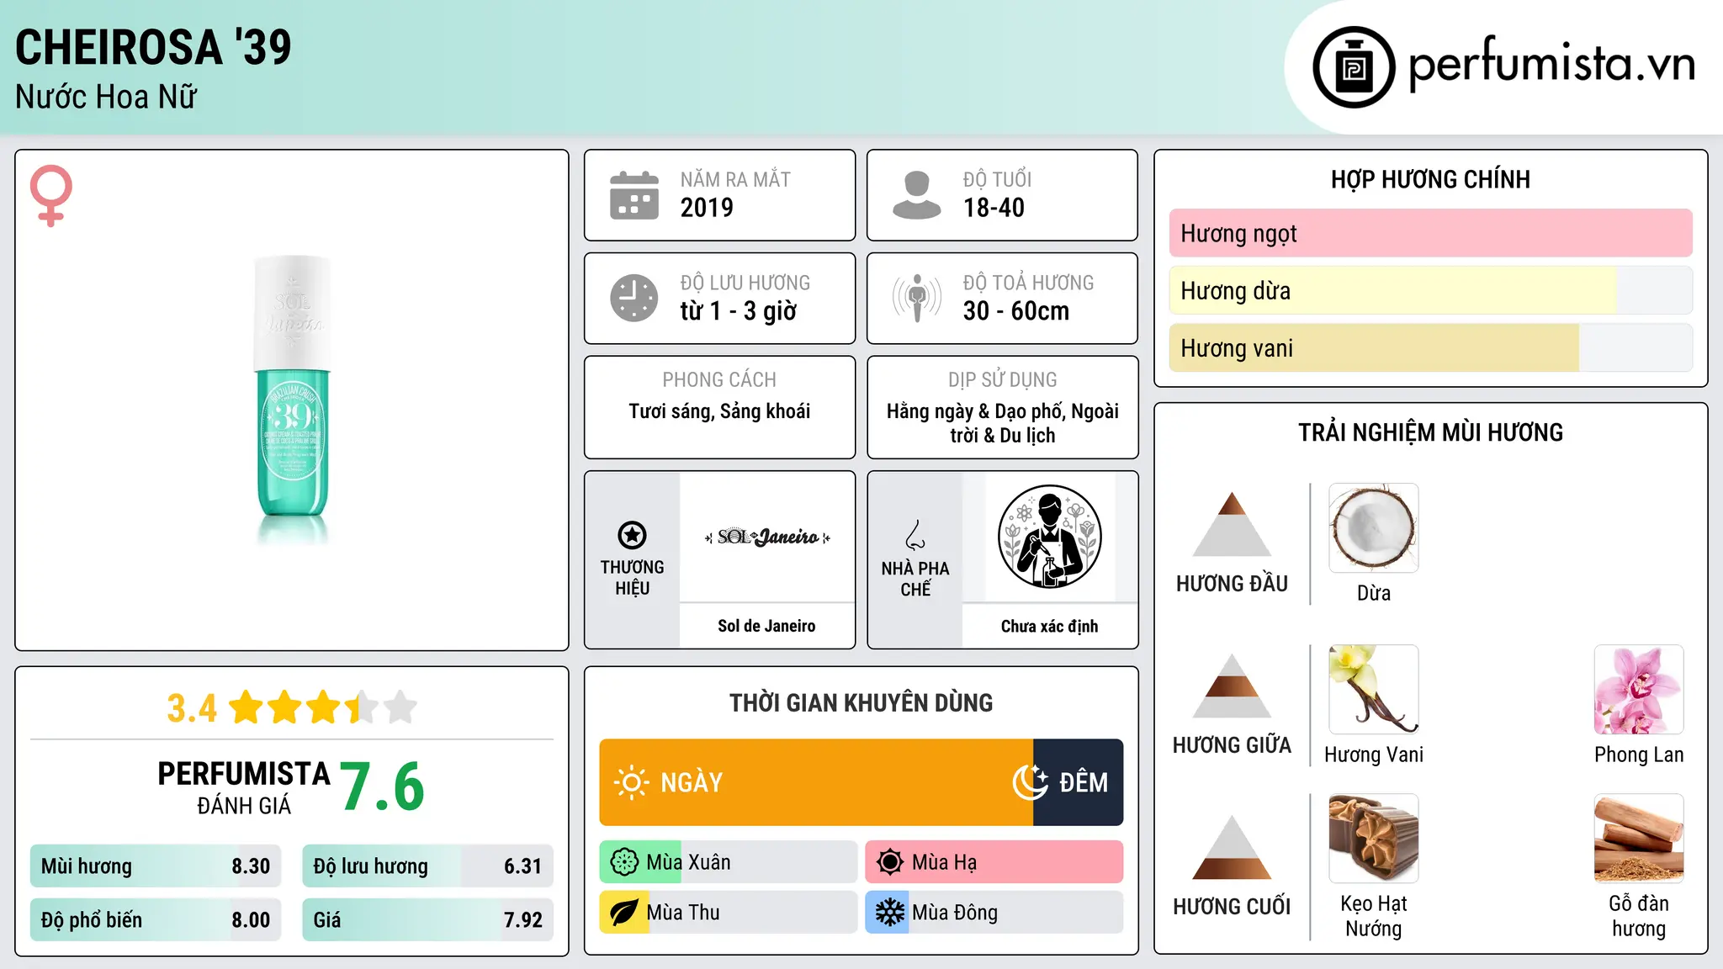
Task: Click the HỢP HƯƠNG CHÍNH heading
Action: click(x=1430, y=179)
